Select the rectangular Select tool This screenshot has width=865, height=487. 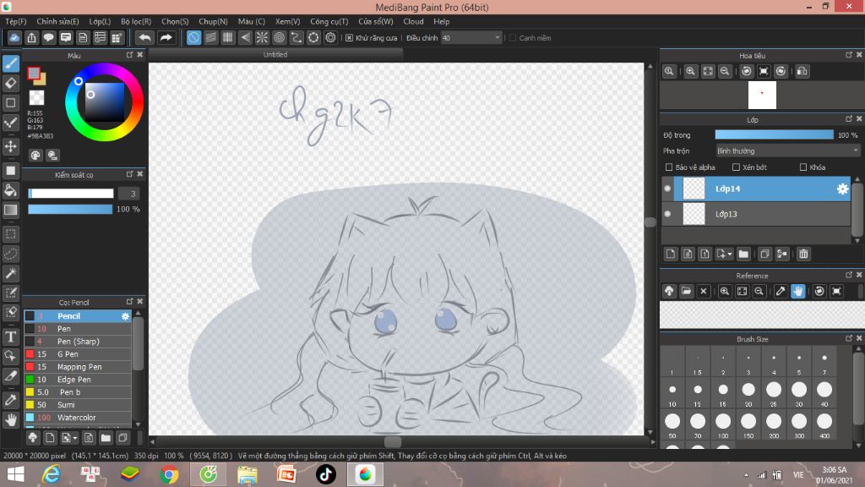coord(11,234)
